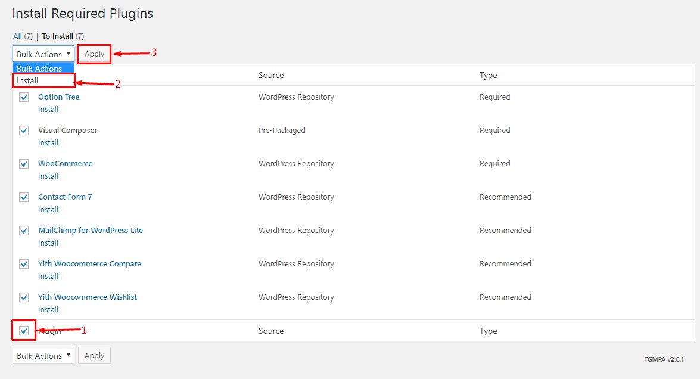Open the top Bulk Actions dropdown
The height and width of the screenshot is (379, 700).
point(43,54)
